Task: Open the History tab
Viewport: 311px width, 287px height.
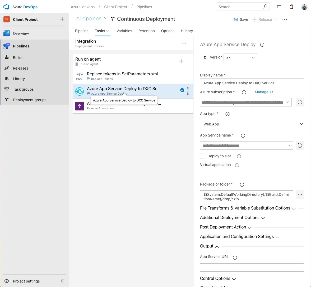Action: (187, 31)
